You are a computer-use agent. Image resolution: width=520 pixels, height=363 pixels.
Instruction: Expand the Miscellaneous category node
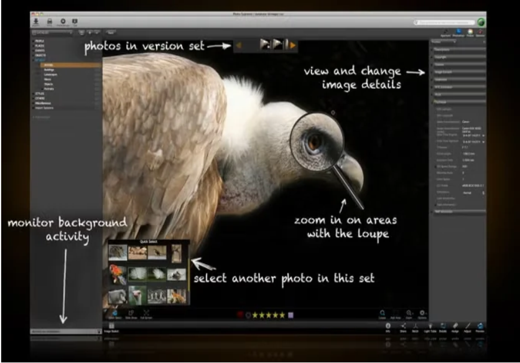(x=33, y=103)
